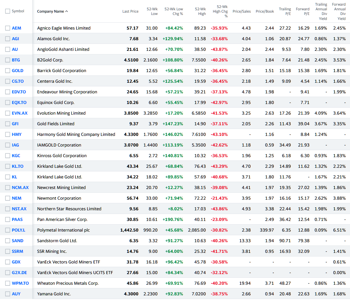
Task: Open POLY.L quote link
Action: (19, 230)
